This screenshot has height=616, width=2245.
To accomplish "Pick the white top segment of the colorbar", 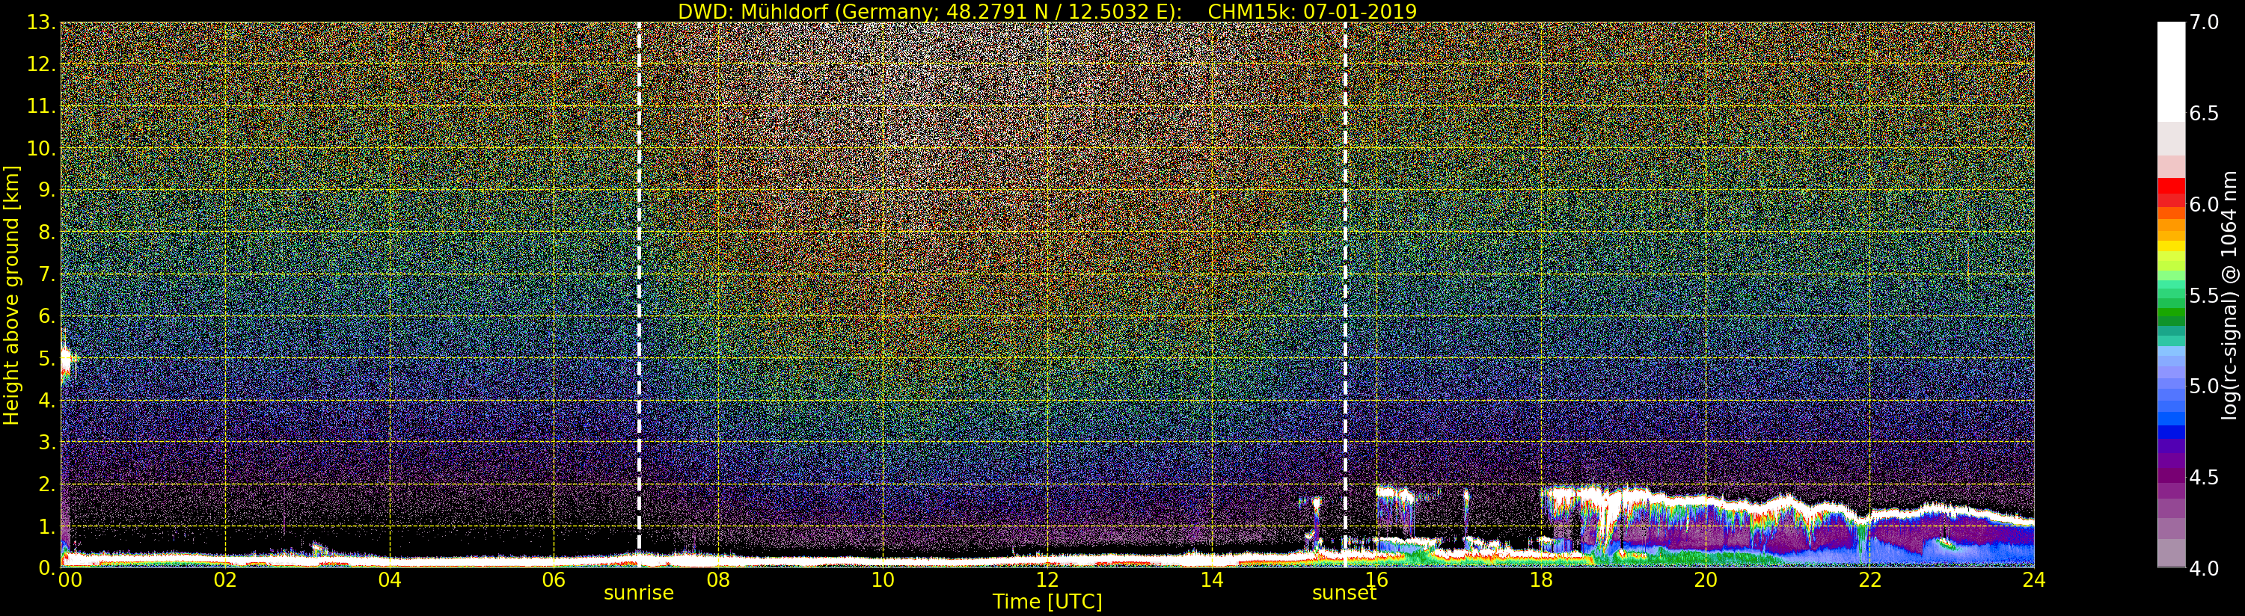I will pyautogui.click(x=2171, y=73).
